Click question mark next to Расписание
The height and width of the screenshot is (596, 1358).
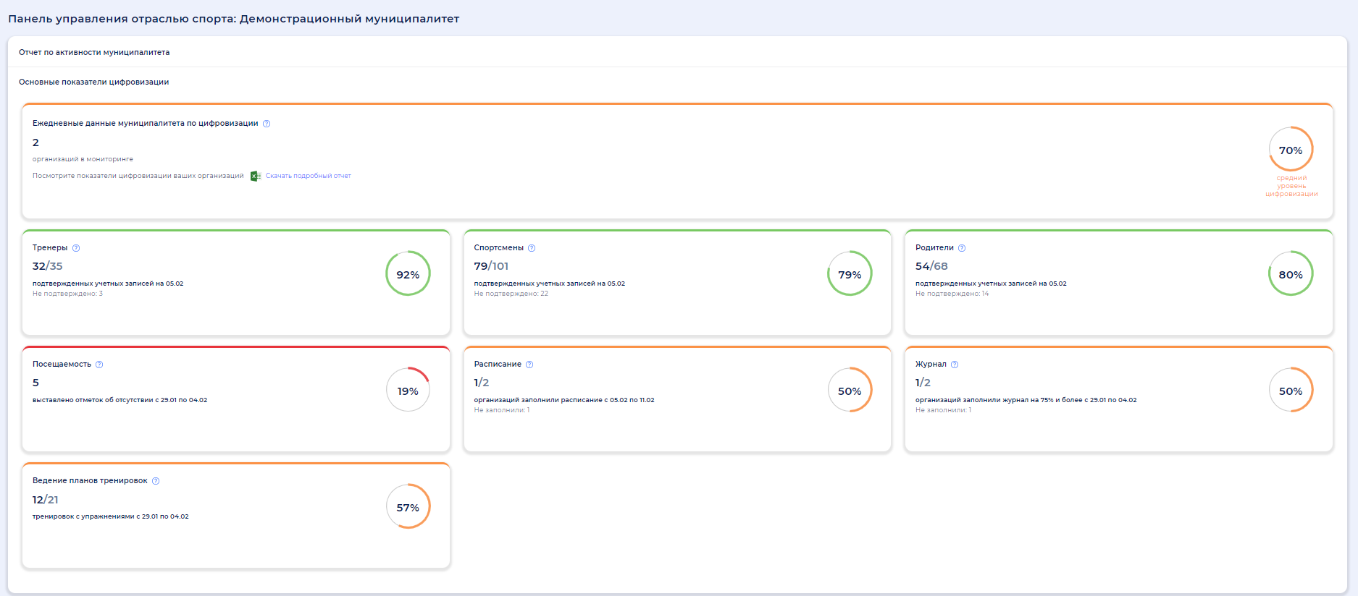[529, 365]
